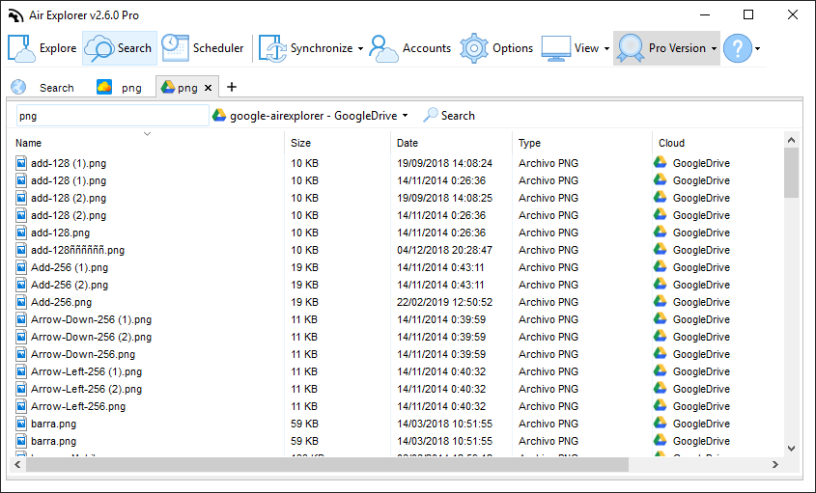Click file icon of Add-256.png

coord(21,302)
